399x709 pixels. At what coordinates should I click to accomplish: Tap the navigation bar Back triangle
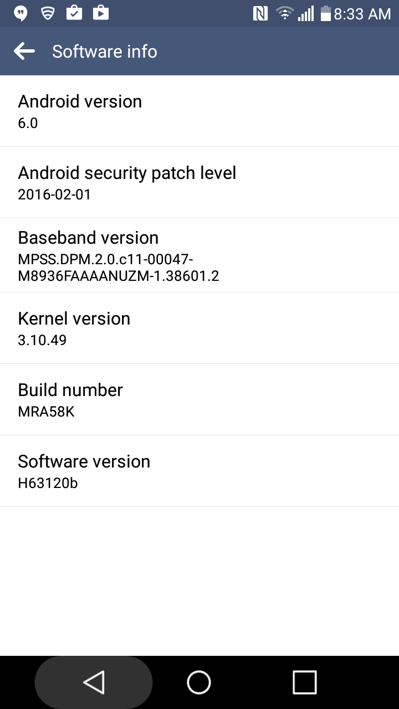94,682
